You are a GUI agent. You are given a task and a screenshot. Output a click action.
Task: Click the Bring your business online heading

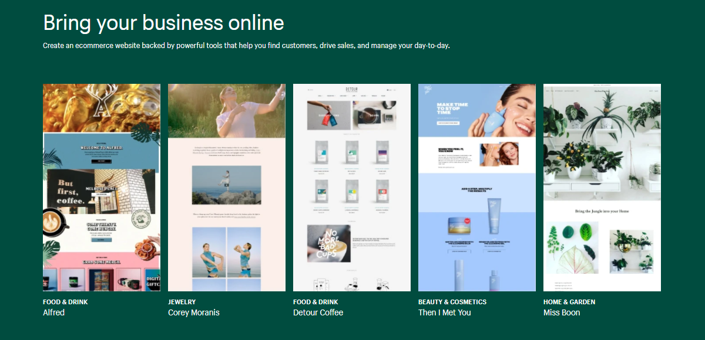[163, 23]
